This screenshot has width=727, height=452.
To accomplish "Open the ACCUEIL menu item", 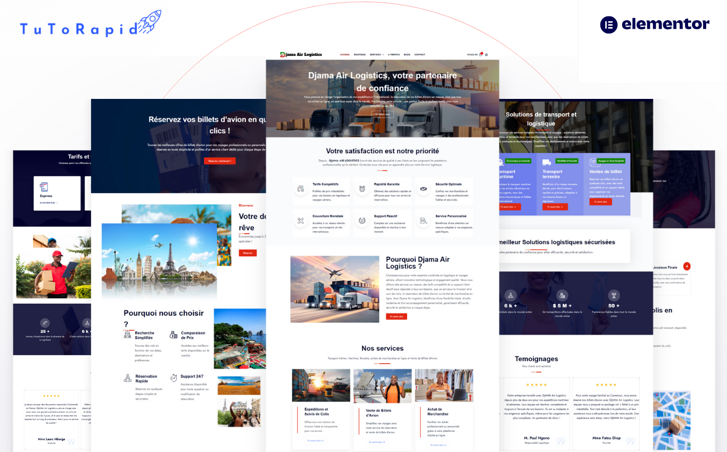I will [x=345, y=54].
